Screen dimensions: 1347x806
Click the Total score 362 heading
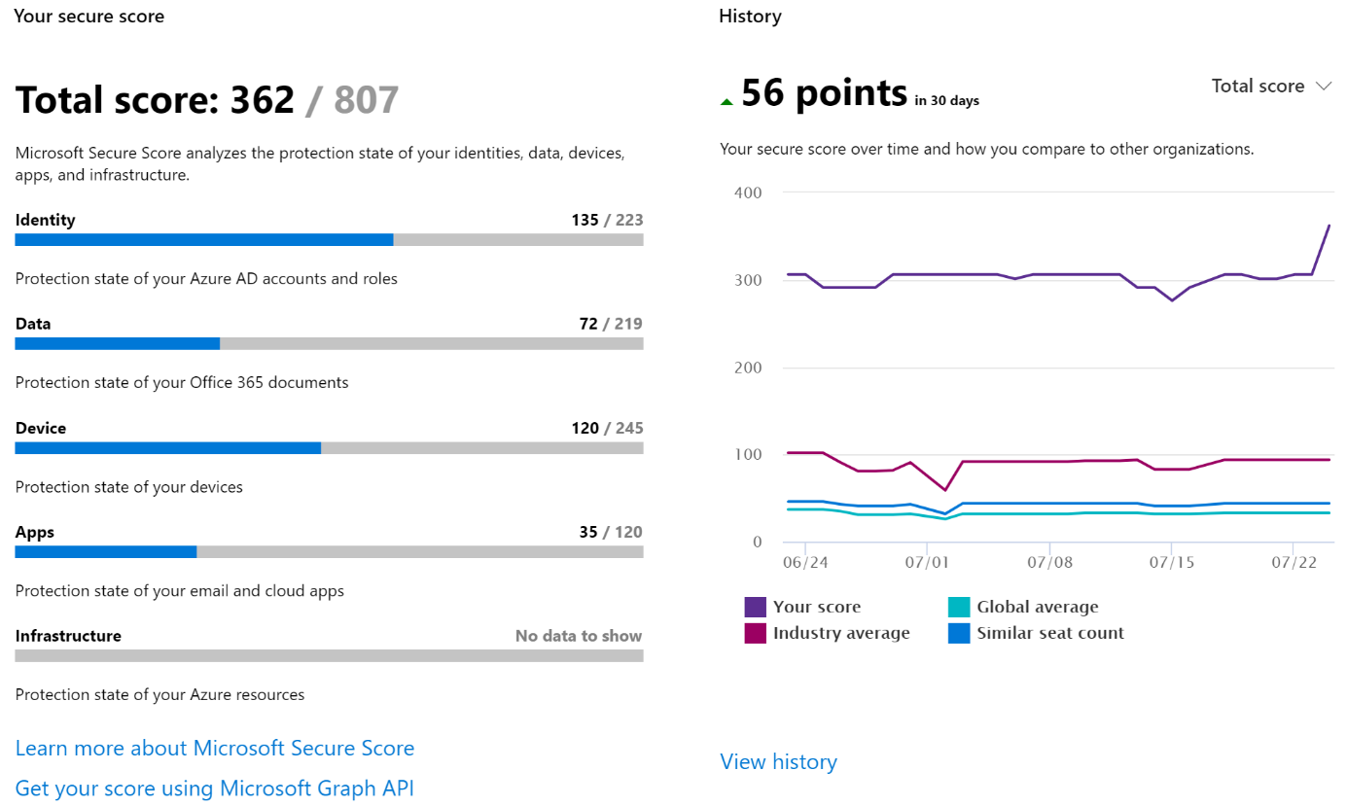pos(207,100)
